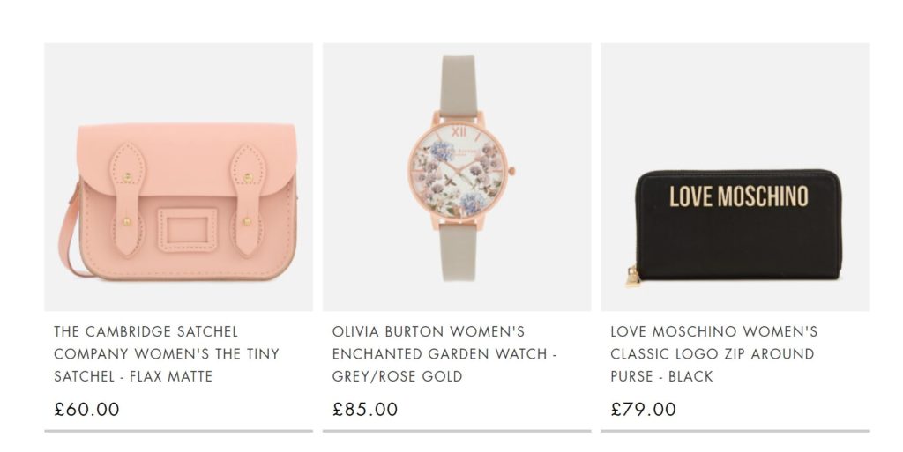Click the gold zip pull on the purse

632,277
